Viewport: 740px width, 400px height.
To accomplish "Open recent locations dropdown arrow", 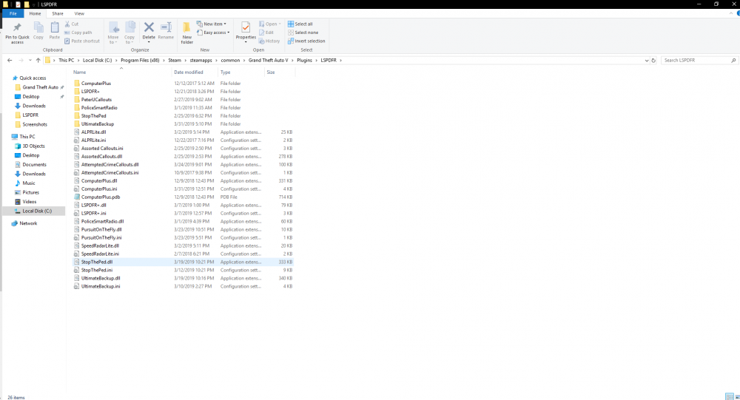I will tap(30, 61).
